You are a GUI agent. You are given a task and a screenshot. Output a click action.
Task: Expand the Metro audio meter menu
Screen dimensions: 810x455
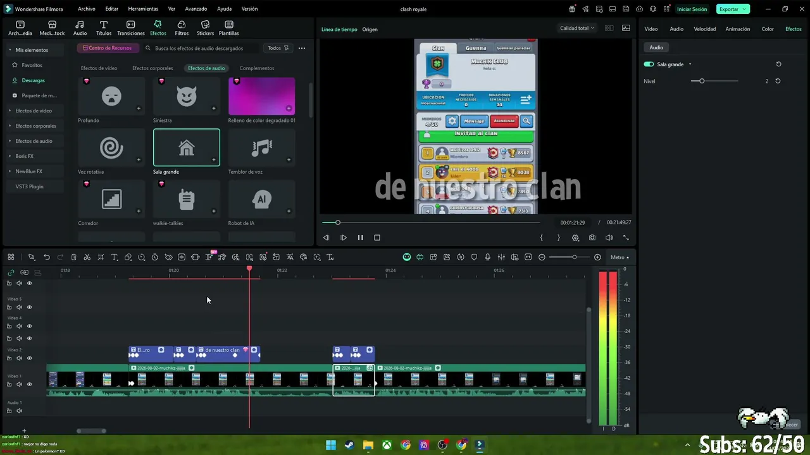click(x=620, y=257)
